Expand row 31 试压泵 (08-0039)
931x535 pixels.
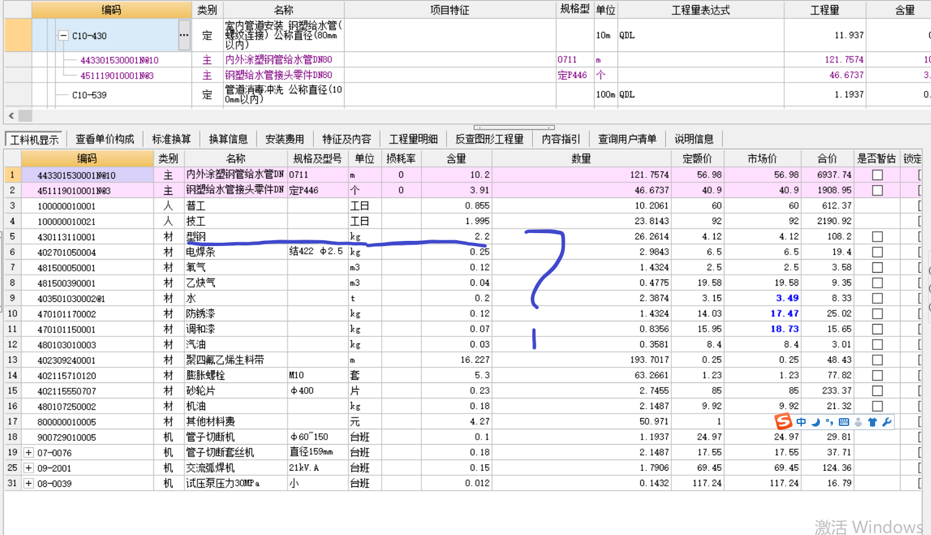(x=29, y=483)
